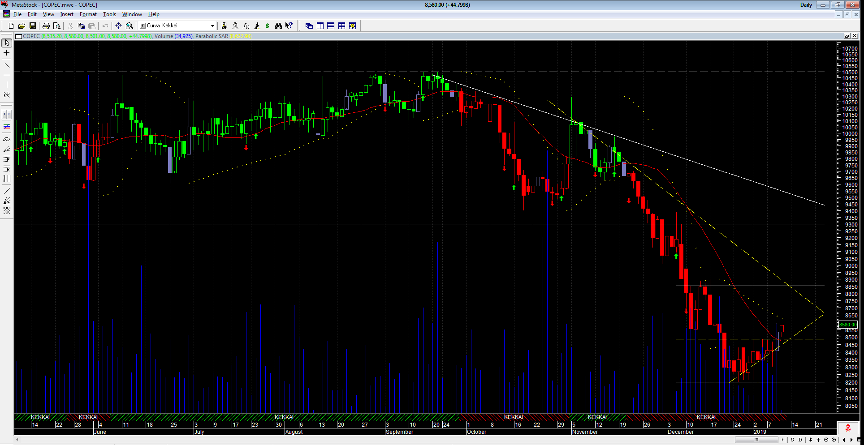Click the 2019 year label on date axis
Viewport: 864px width, 445px height.
pyautogui.click(x=760, y=432)
